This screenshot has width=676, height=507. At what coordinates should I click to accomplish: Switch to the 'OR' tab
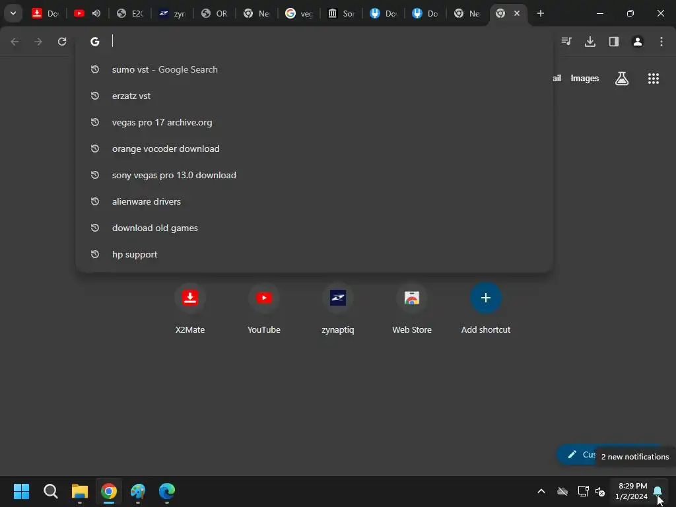click(x=215, y=13)
